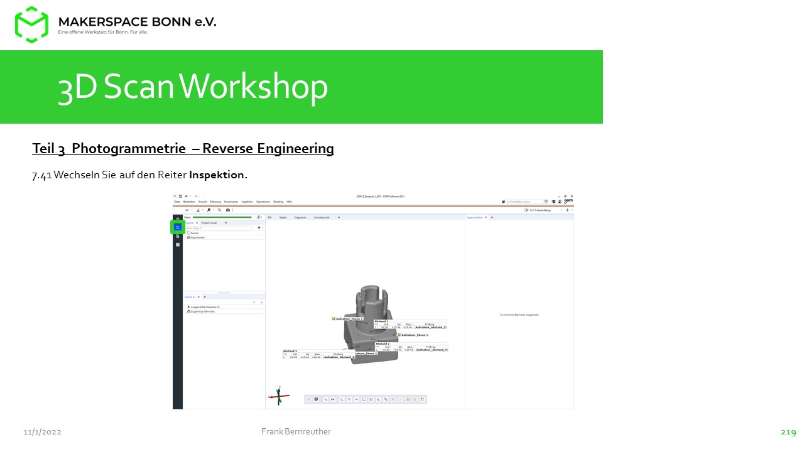This screenshot has height=452, width=804.
Task: Toggle the green checkbox of Aufnahme_Ebene 2
Action: click(334, 319)
